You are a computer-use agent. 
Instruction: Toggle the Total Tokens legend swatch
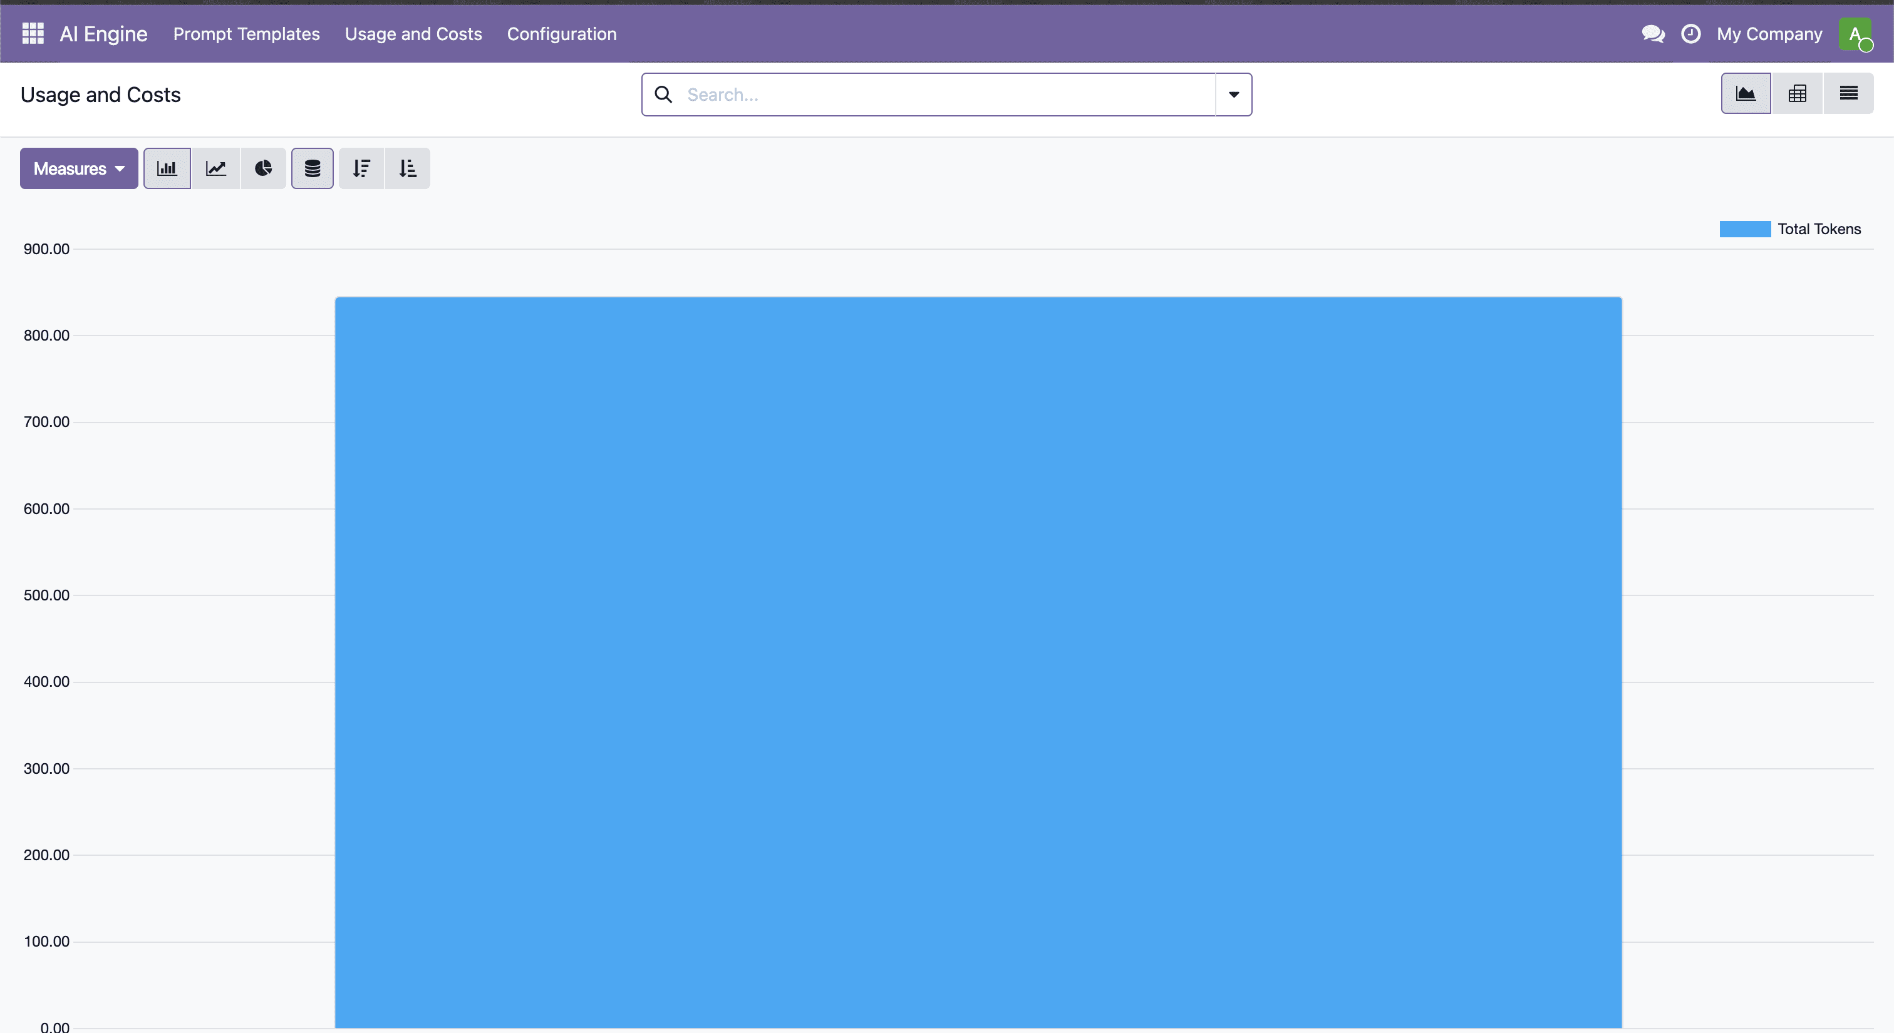(x=1745, y=229)
